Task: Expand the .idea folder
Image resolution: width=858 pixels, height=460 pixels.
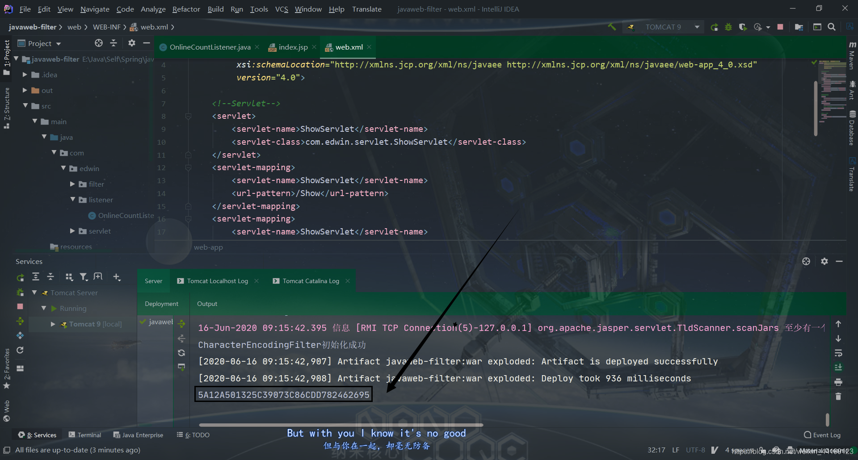Action: 25,75
